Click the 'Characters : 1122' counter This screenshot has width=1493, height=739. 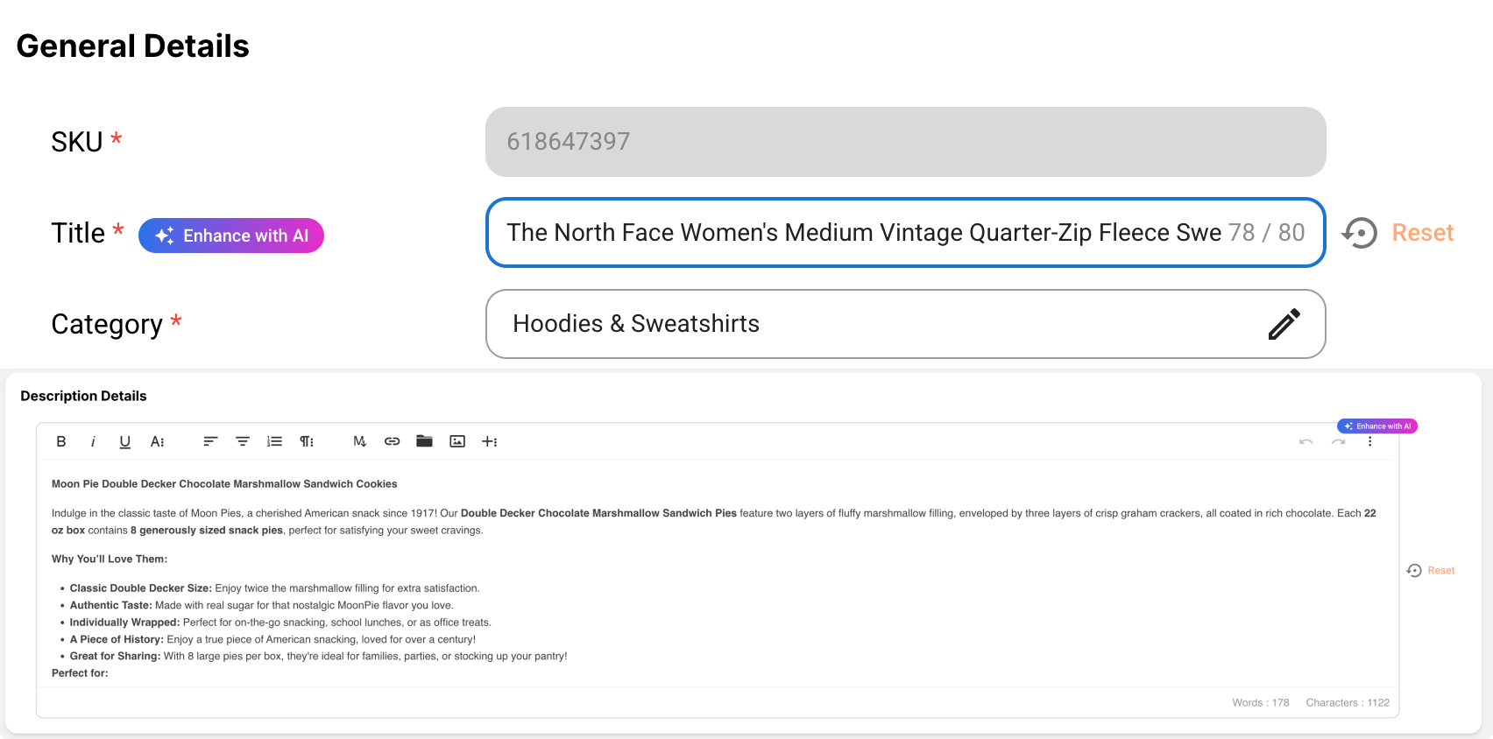(1348, 702)
